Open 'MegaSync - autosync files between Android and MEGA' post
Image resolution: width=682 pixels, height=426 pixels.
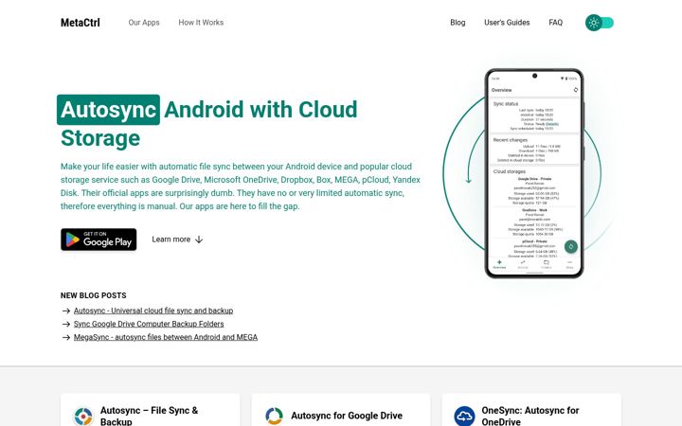pyautogui.click(x=165, y=337)
